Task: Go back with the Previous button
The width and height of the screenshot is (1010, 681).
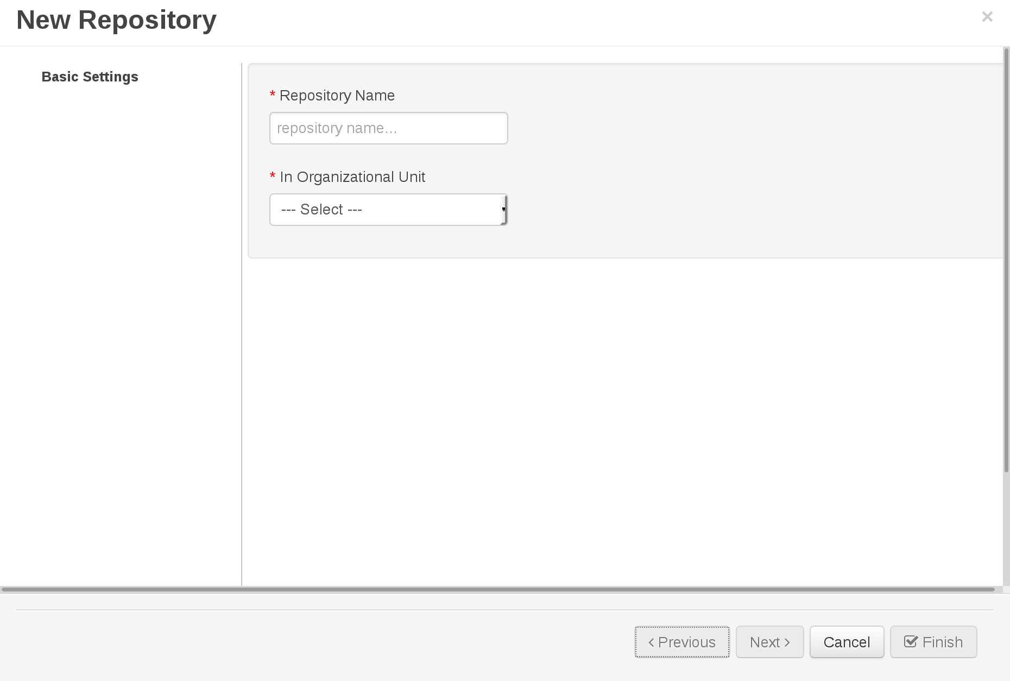Action: pyautogui.click(x=682, y=642)
